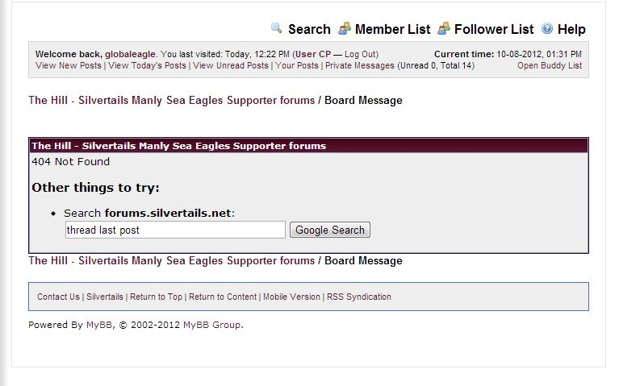Open the Help page link
The image size is (619, 386).
coord(571,29)
